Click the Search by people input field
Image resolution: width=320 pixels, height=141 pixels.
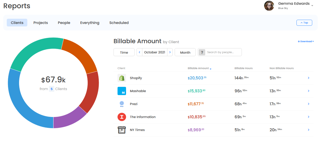[223, 52]
